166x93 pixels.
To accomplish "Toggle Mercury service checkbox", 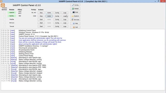I will 4,23.
